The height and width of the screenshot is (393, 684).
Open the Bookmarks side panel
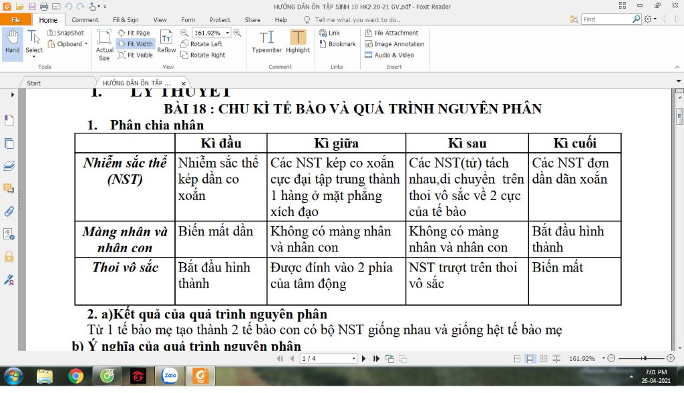click(9, 120)
